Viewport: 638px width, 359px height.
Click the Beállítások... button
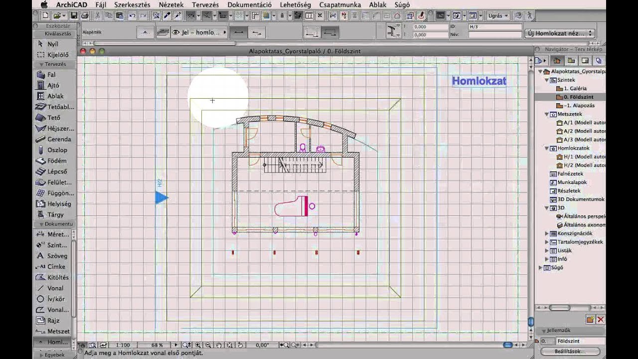pos(570,351)
